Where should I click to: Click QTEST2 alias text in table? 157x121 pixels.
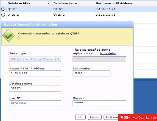click(13, 15)
